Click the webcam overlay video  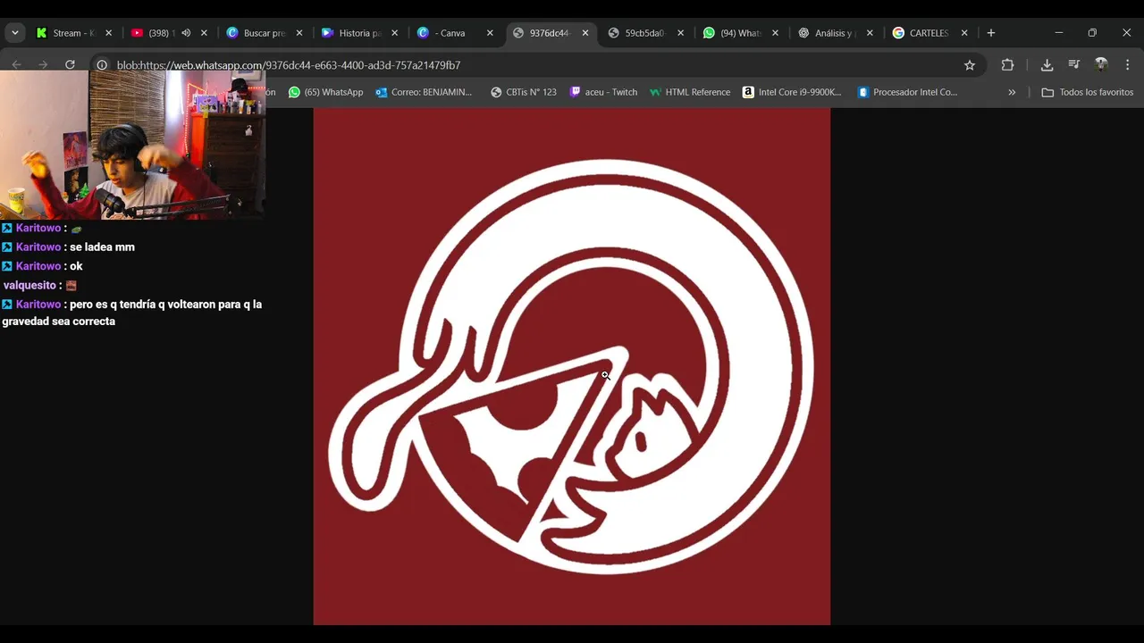pyautogui.click(x=132, y=145)
